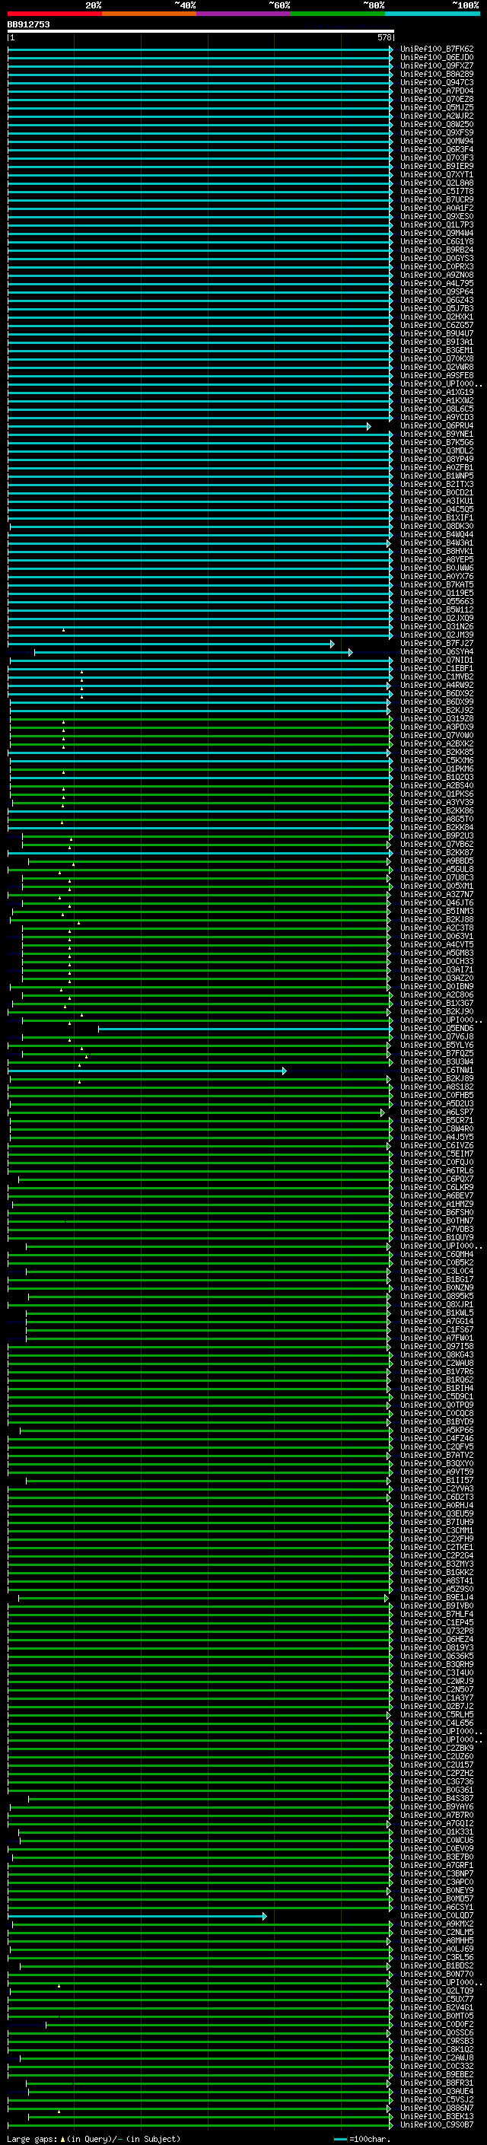The image size is (487, 2145).
Task: Select hit label UniRef100_A1HMZ9
Action: click(x=437, y=1204)
